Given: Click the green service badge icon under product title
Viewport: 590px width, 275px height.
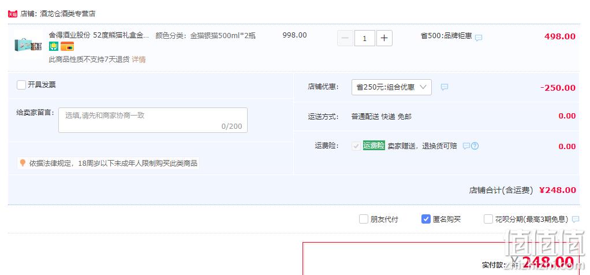Looking at the screenshot, I should 53,46.
